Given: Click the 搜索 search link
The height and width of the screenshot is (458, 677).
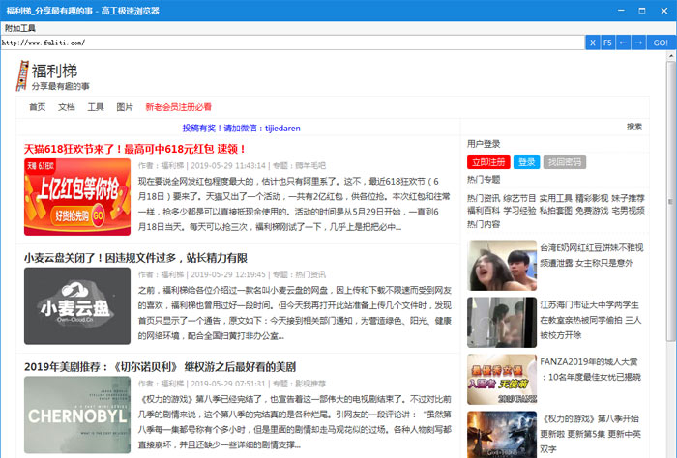Looking at the screenshot, I should (634, 127).
